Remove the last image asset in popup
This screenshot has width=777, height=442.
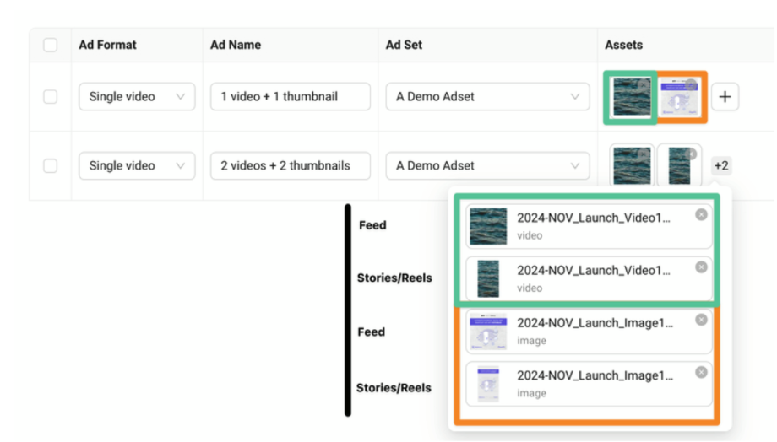[701, 372]
